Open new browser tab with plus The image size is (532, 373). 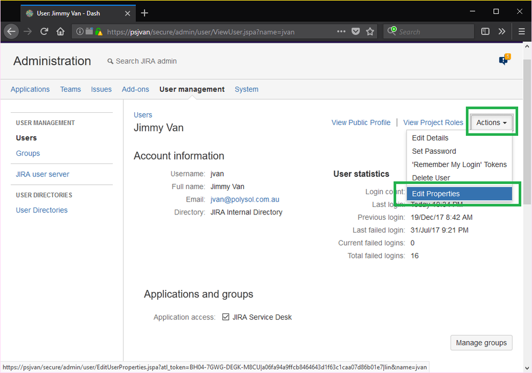point(144,13)
